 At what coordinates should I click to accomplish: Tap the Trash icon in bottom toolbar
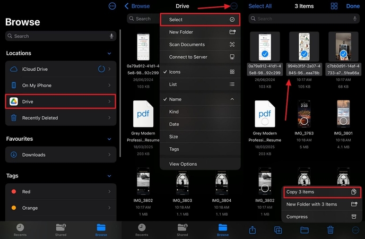point(331,230)
